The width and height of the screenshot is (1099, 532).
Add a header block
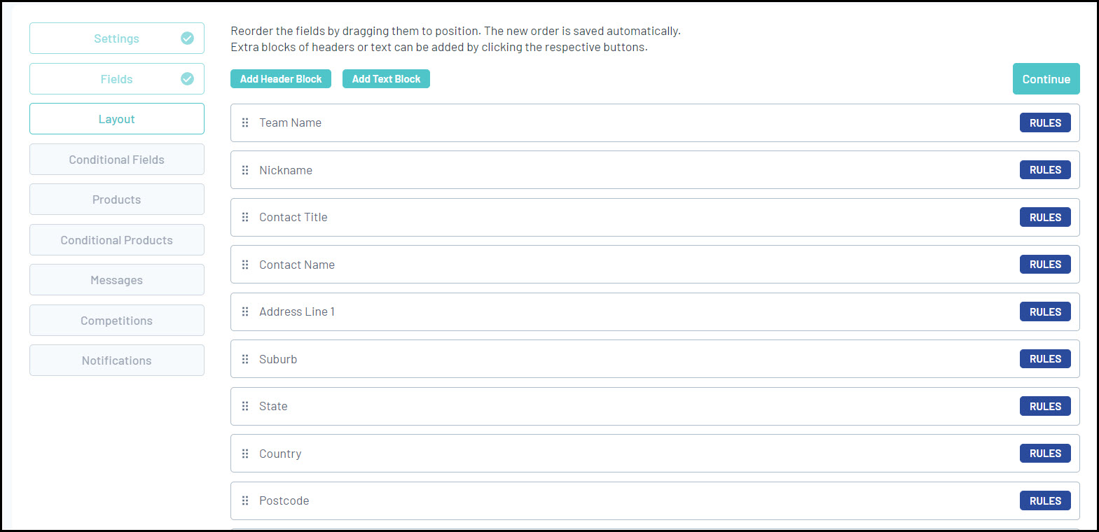point(281,79)
